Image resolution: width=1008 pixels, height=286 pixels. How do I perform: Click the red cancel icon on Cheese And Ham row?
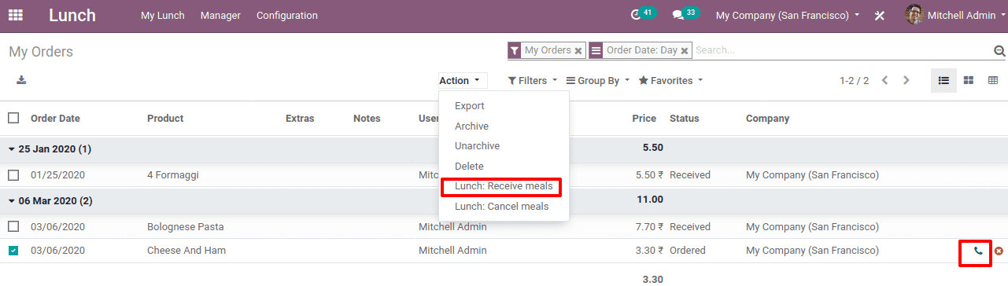pos(999,251)
